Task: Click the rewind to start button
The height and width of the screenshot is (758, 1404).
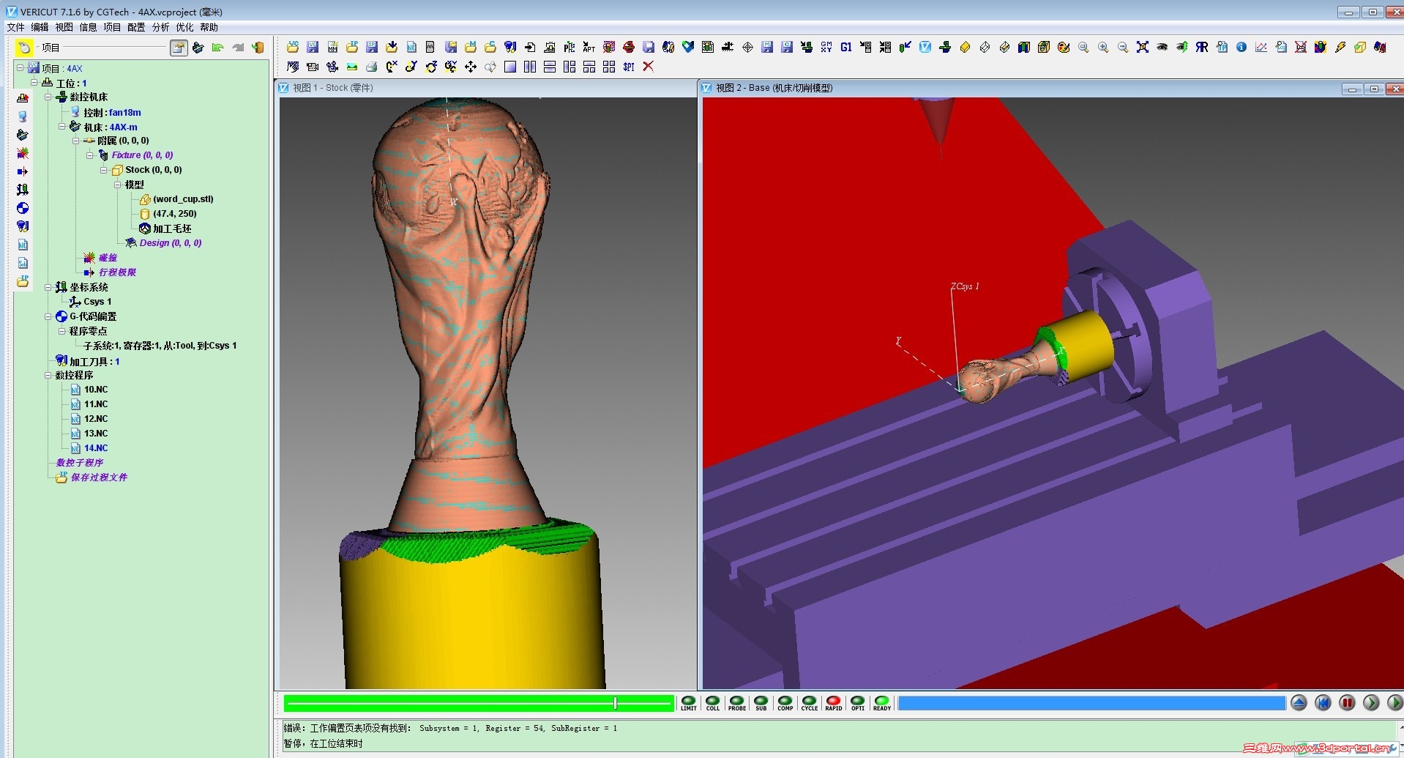Action: pos(1323,703)
